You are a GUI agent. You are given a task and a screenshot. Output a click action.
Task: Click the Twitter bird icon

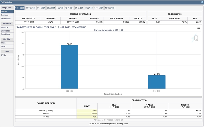pos(202,2)
